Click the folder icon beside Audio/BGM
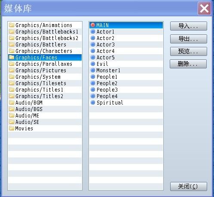The width and height of the screenshot is (214, 197). 12,102
